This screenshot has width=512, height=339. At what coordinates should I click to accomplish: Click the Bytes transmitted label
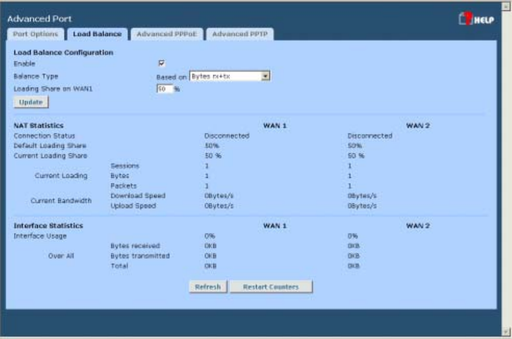point(140,256)
